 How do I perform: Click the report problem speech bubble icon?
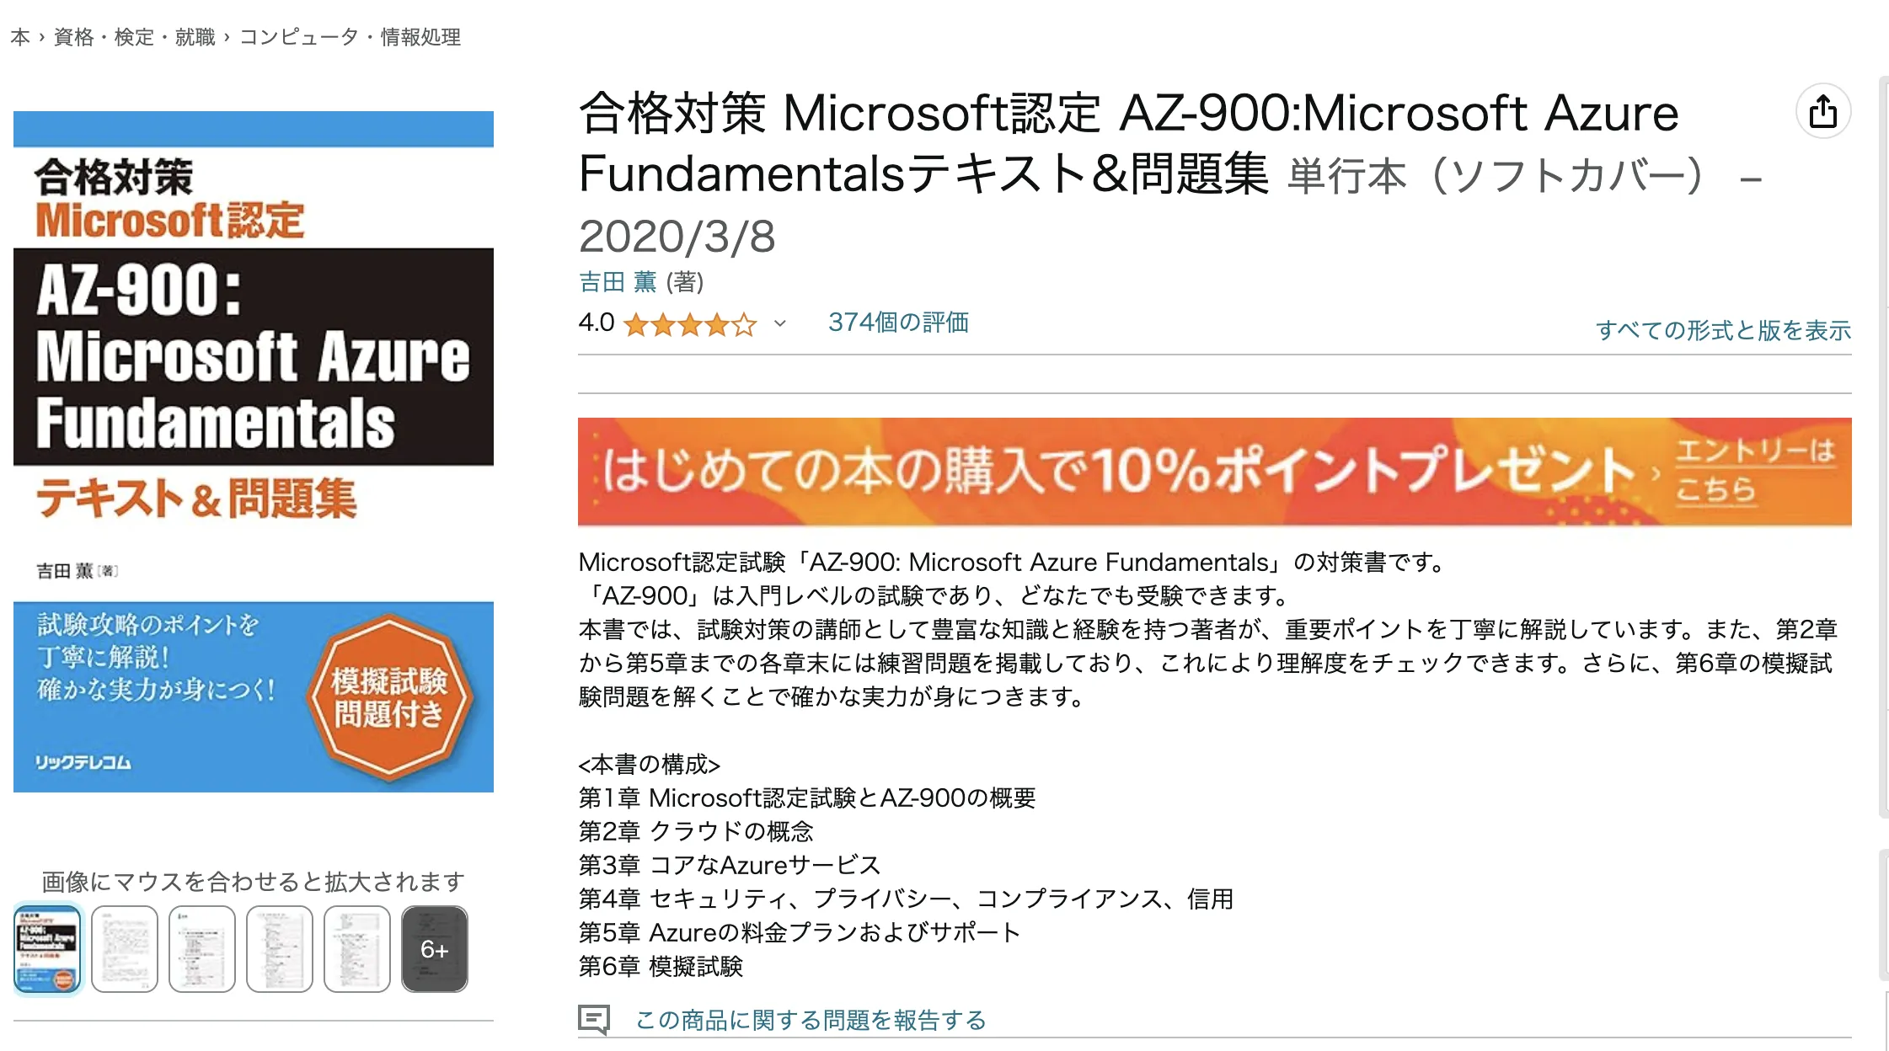[594, 1020]
